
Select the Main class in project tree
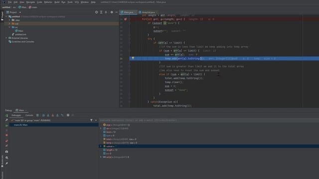point(19,31)
